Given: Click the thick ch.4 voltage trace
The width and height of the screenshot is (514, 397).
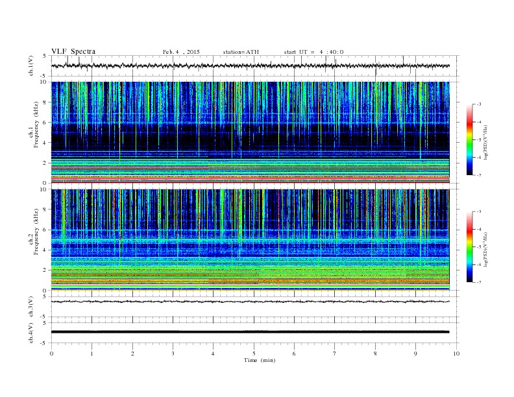Looking at the screenshot, I should point(250,332).
